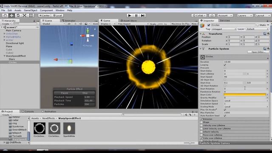Select the Scale tool
272x153 pixels.
(25, 15)
